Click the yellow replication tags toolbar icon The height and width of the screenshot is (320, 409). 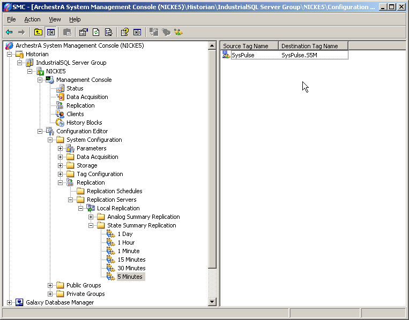coord(179,32)
